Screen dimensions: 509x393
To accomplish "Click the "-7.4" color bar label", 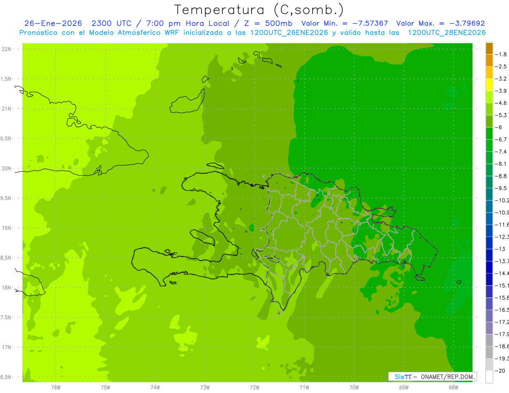I will [x=502, y=151].
